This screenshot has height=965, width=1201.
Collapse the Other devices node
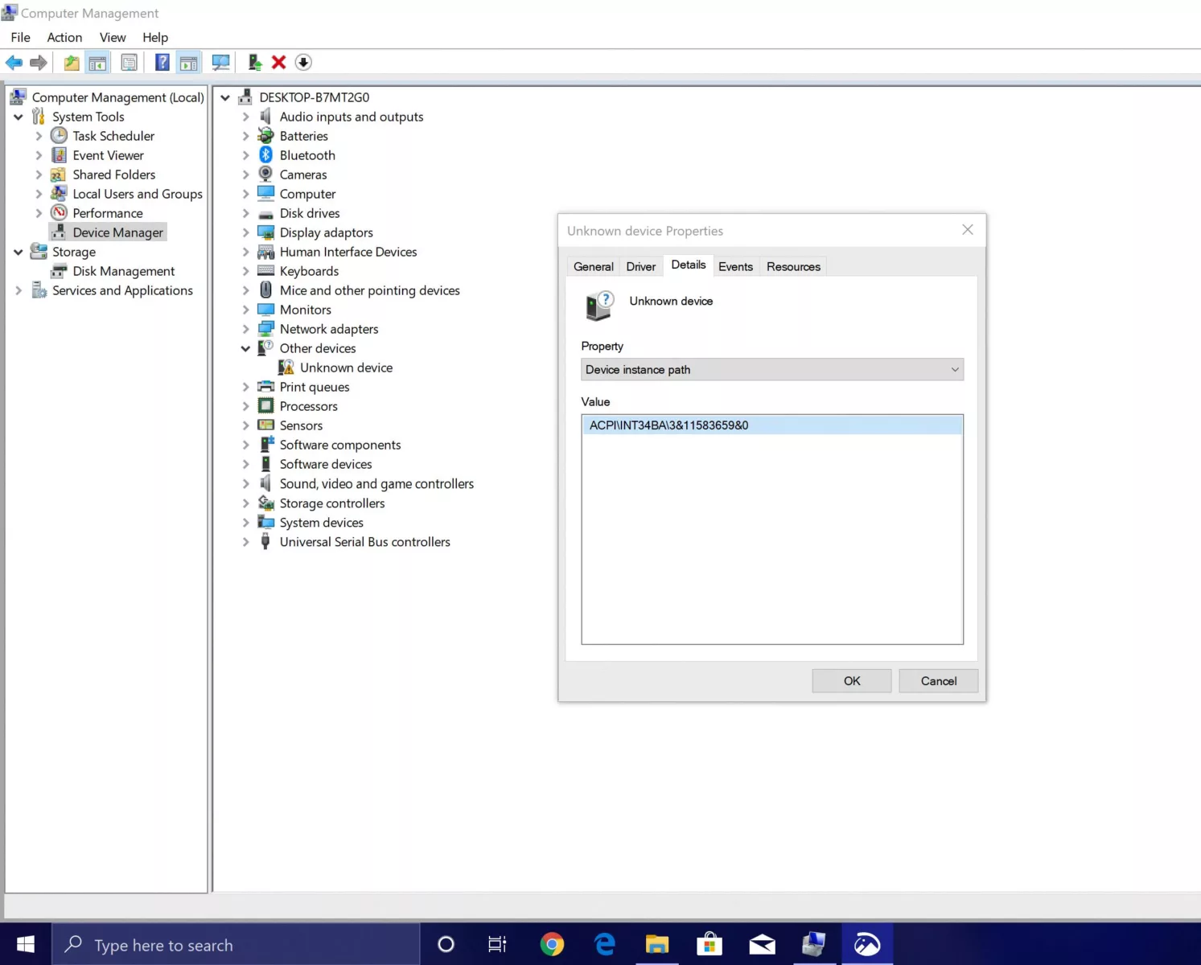[246, 348]
